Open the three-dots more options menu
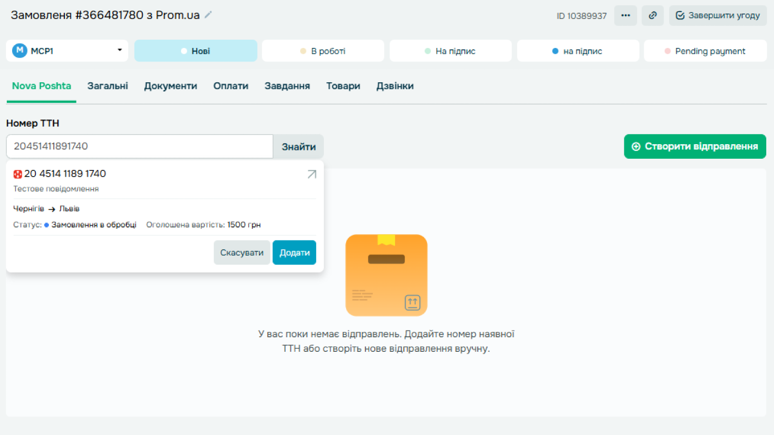 click(625, 15)
